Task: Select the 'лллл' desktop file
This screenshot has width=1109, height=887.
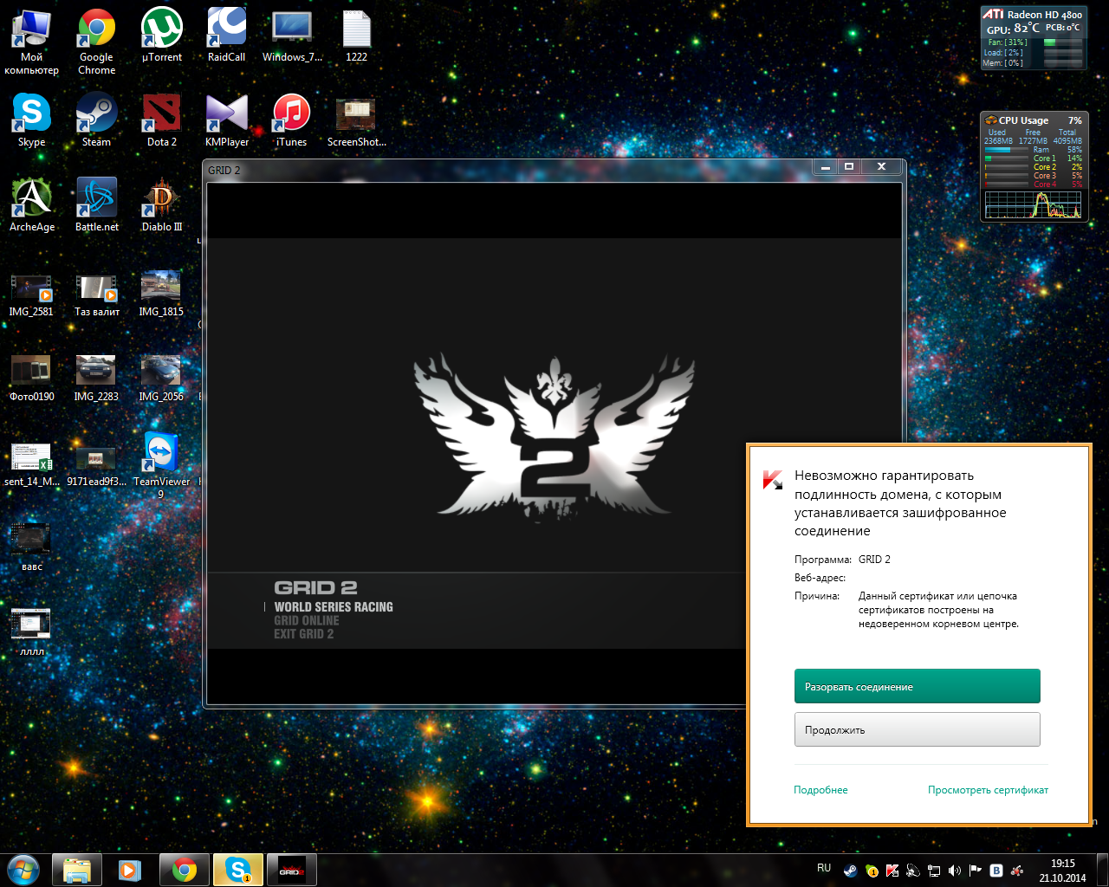Action: 31,632
